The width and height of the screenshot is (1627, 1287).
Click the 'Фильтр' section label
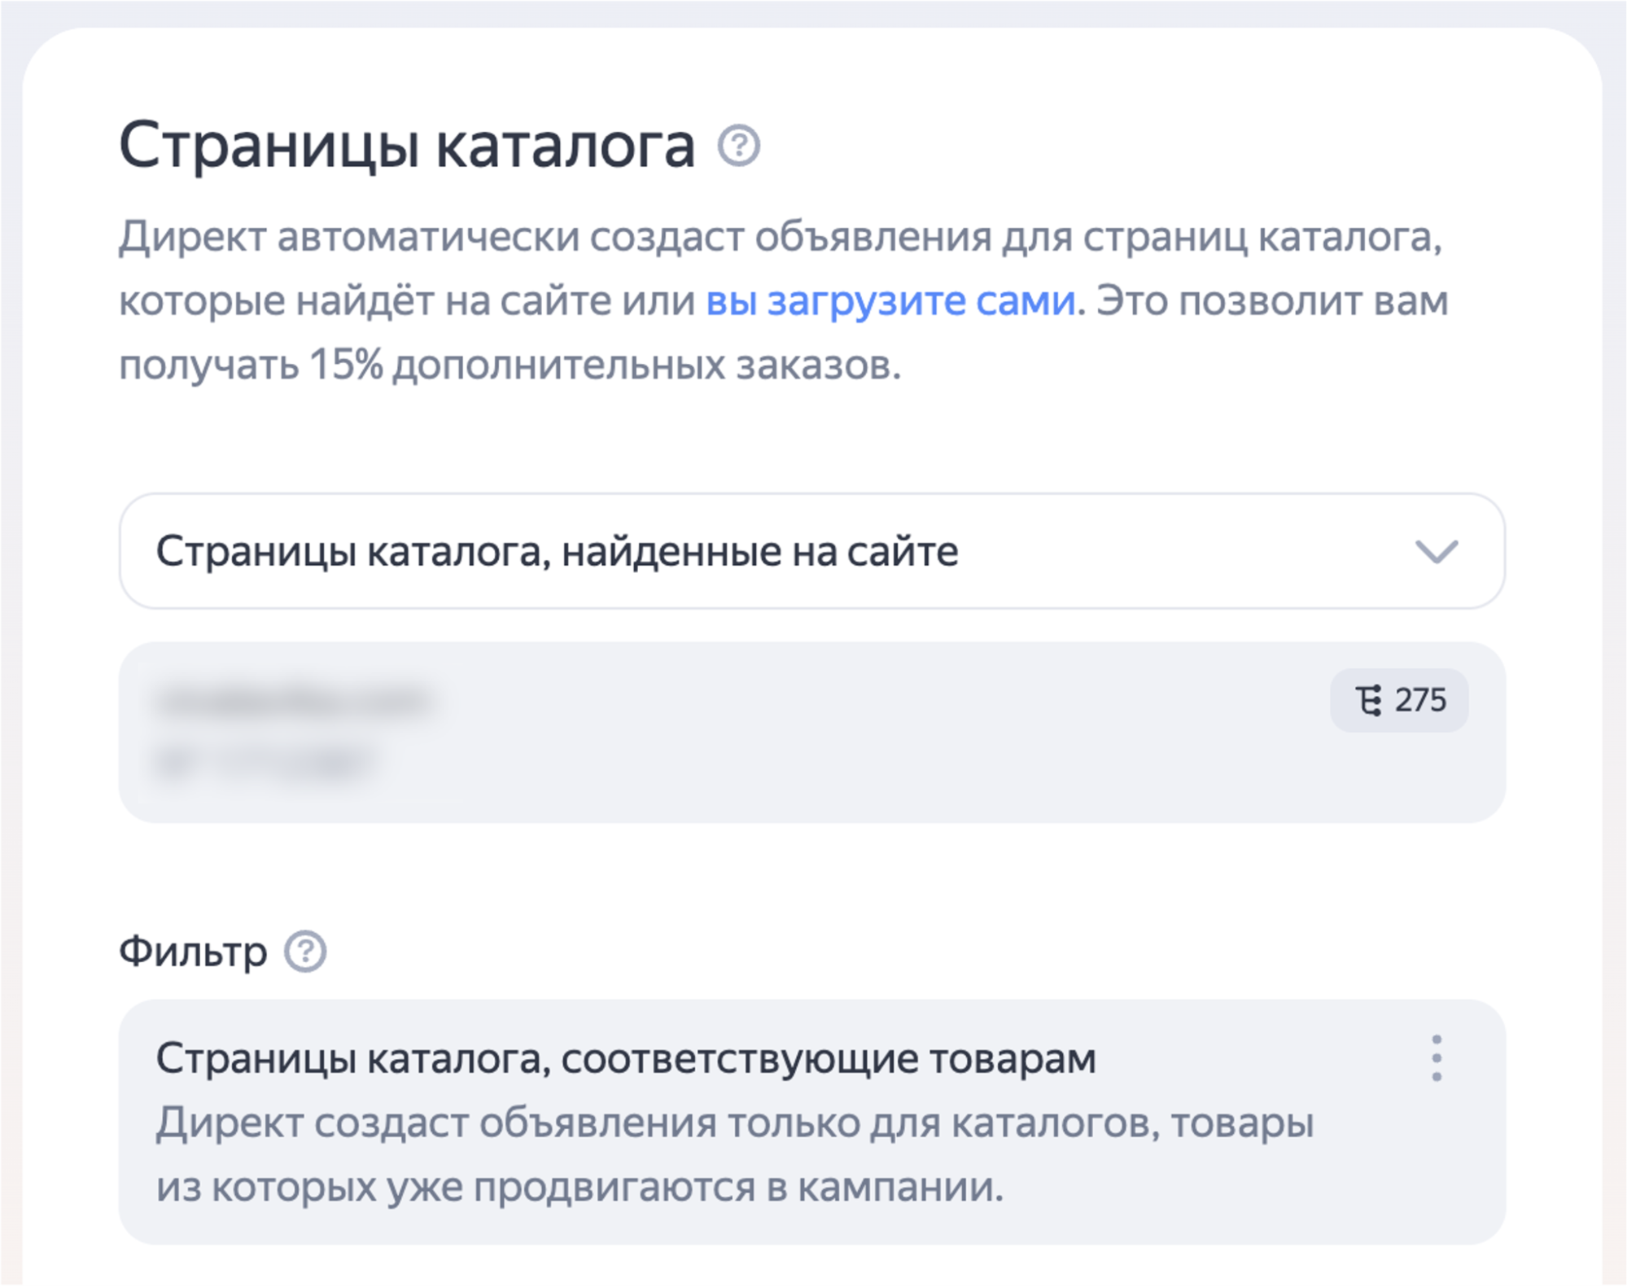[193, 951]
